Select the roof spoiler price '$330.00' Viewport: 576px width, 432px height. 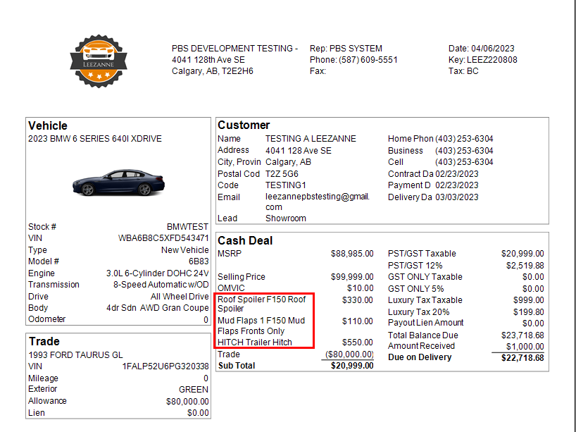(x=358, y=300)
